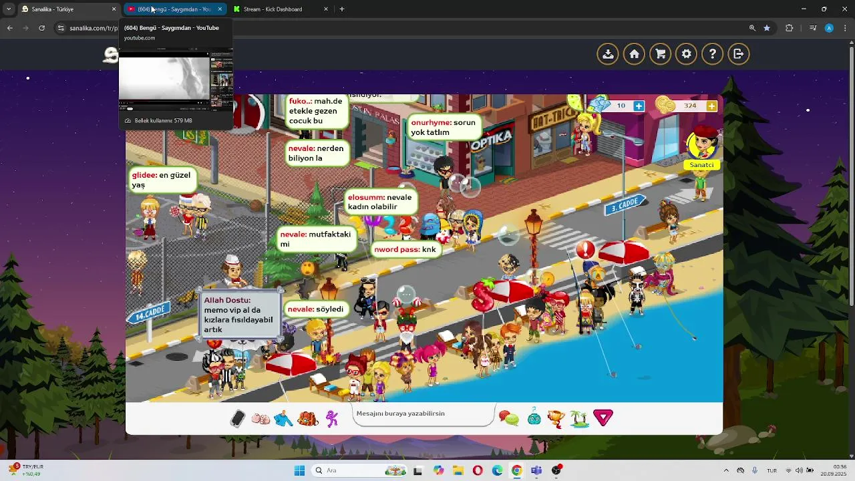Open the TRY/EUR currency widget
This screenshot has width=855, height=481.
[27, 470]
